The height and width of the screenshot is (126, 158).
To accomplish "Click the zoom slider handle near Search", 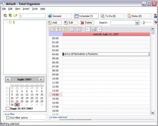I will tap(143, 23).
